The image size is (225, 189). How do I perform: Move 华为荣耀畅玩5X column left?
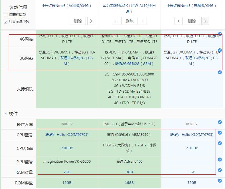pos(116,21)
